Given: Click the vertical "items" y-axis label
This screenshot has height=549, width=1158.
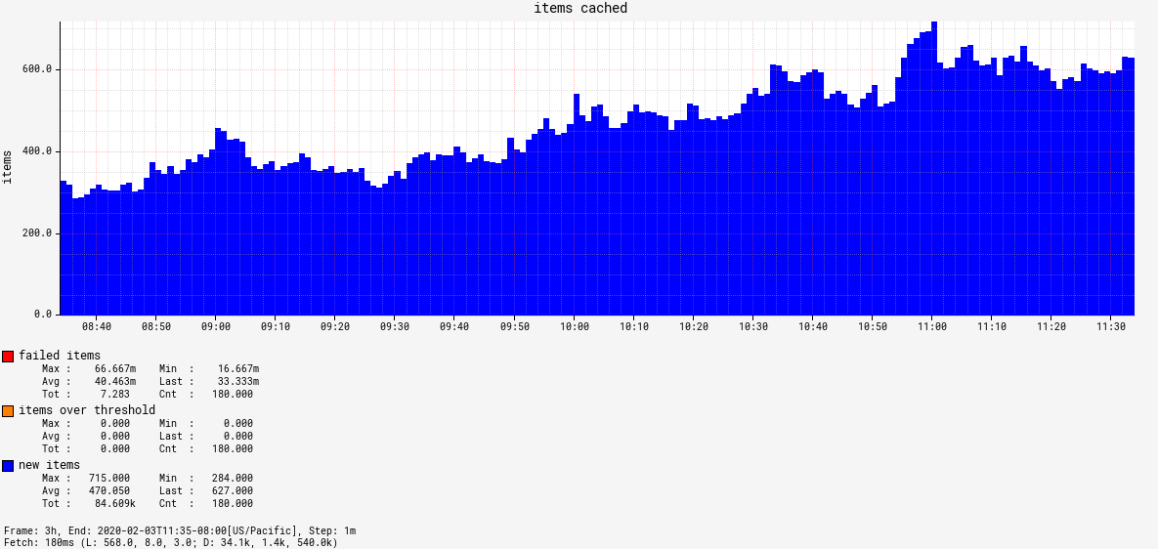Looking at the screenshot, I should tap(9, 167).
